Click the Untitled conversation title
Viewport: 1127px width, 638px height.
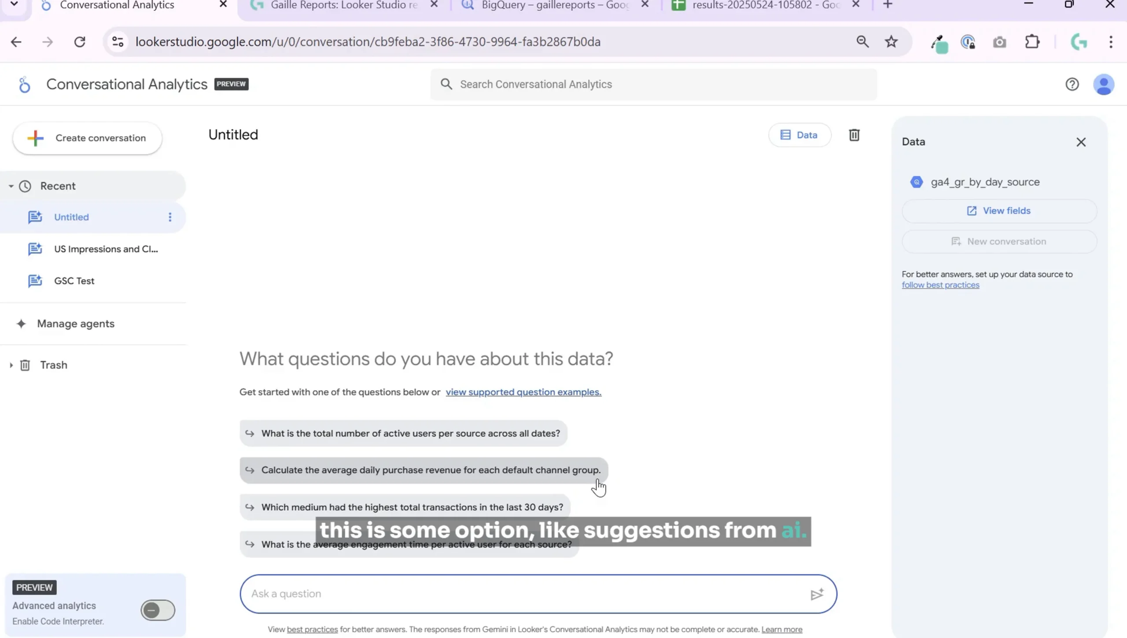[x=233, y=135]
